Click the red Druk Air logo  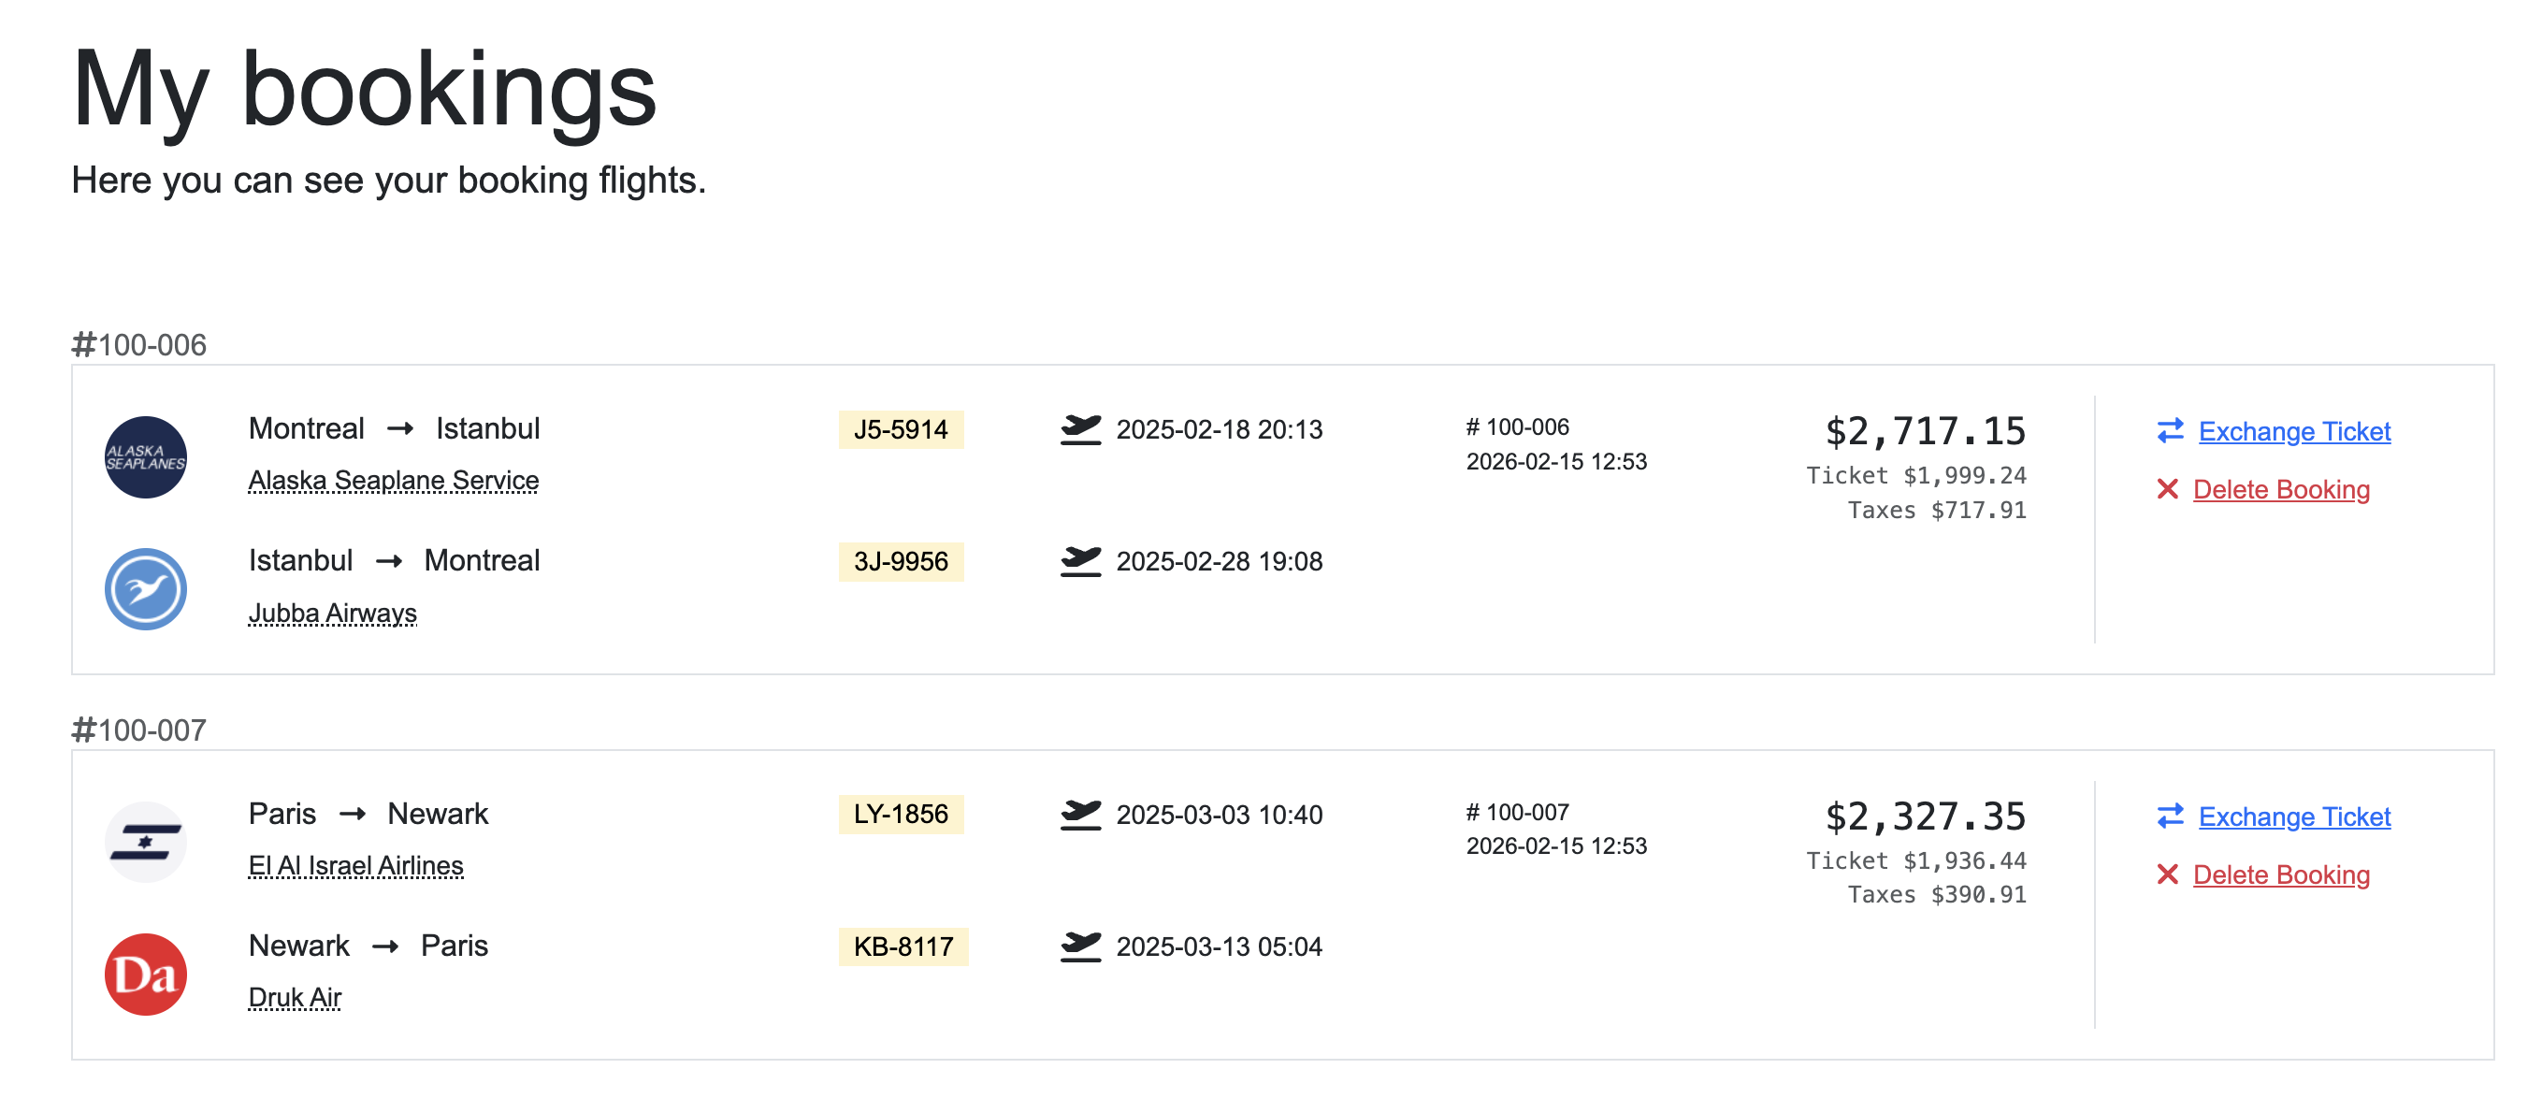145,974
